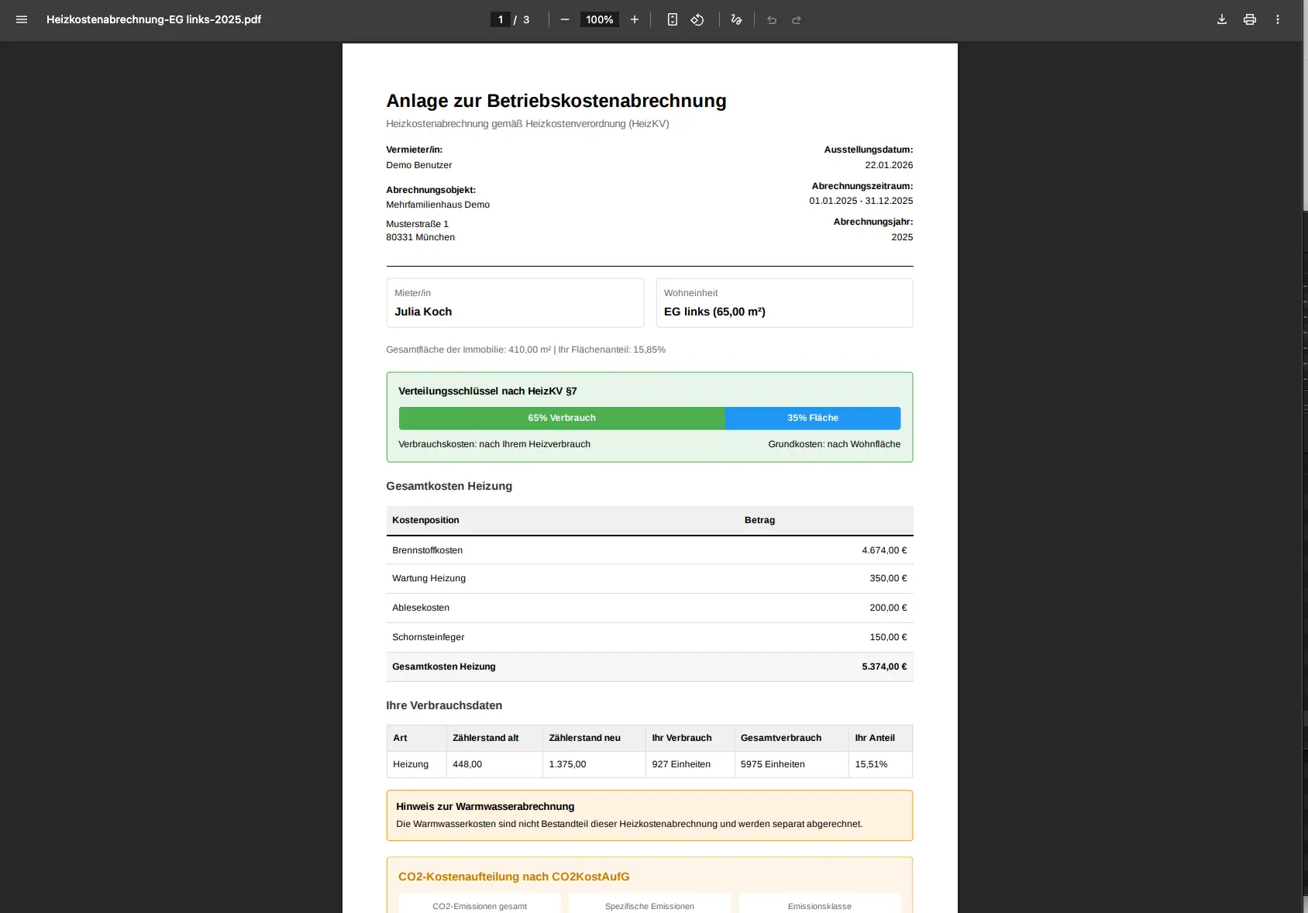Viewport: 1308px width, 913px height.
Task: Click the undo arrow icon
Action: (x=772, y=19)
